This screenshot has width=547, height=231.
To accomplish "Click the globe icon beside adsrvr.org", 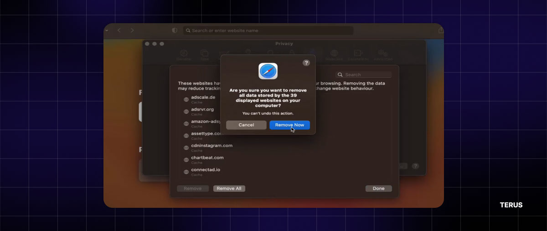I will point(186,111).
